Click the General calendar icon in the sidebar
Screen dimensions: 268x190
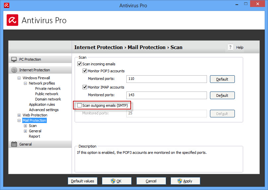[14, 144]
